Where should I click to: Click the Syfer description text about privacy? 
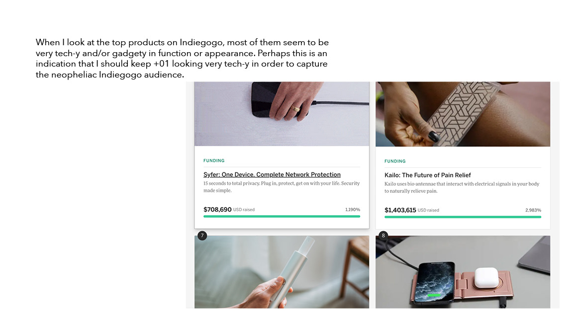[x=282, y=187]
